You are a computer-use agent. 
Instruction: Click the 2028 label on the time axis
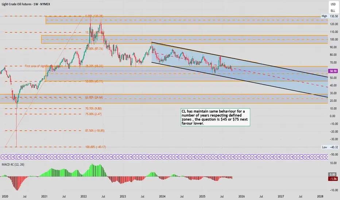point(320,196)
